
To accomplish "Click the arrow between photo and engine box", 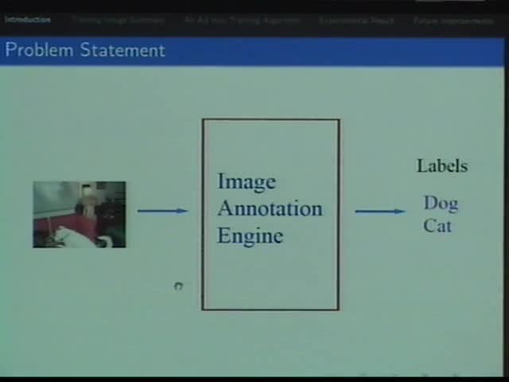I will pos(162,211).
